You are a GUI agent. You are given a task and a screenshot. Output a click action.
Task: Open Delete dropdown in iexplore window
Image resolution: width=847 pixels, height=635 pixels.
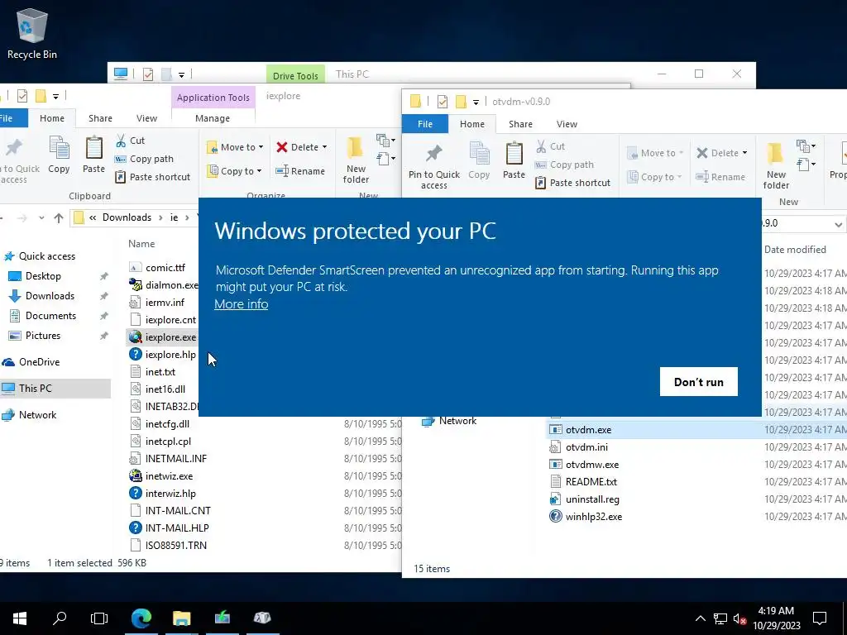(x=302, y=147)
